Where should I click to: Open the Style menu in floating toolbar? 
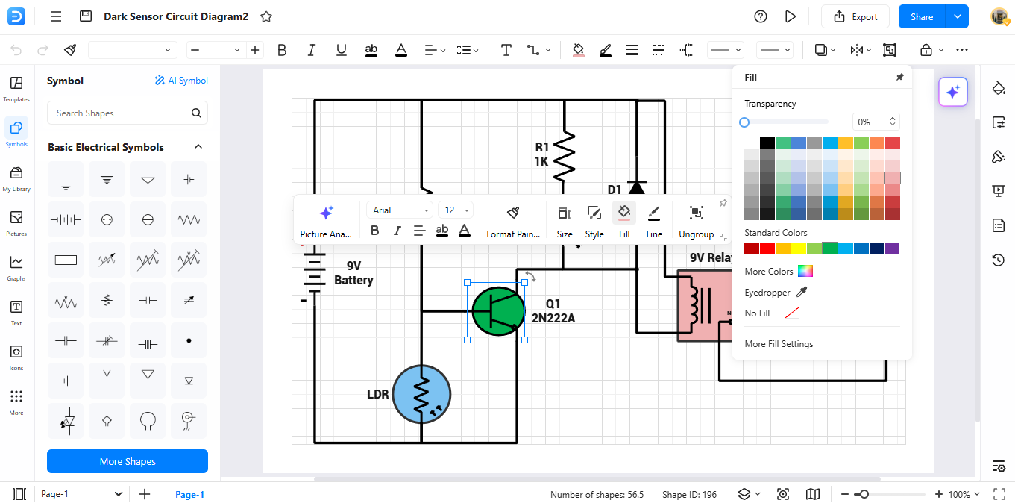click(594, 221)
